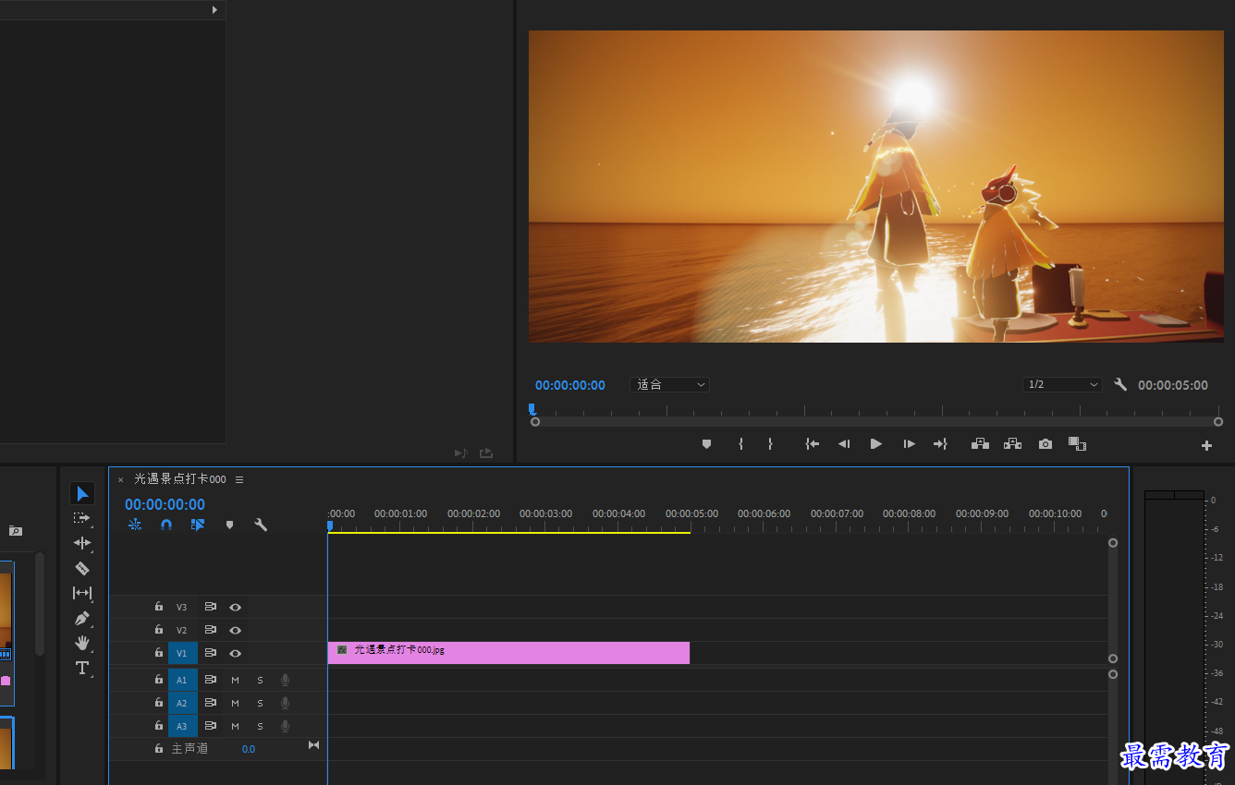Click the audio transition icon on master track

click(313, 745)
